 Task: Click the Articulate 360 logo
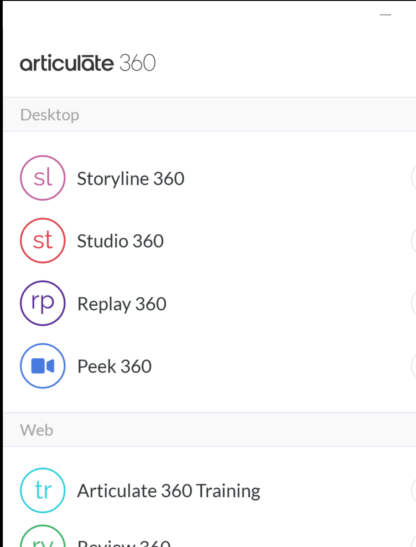coord(88,63)
